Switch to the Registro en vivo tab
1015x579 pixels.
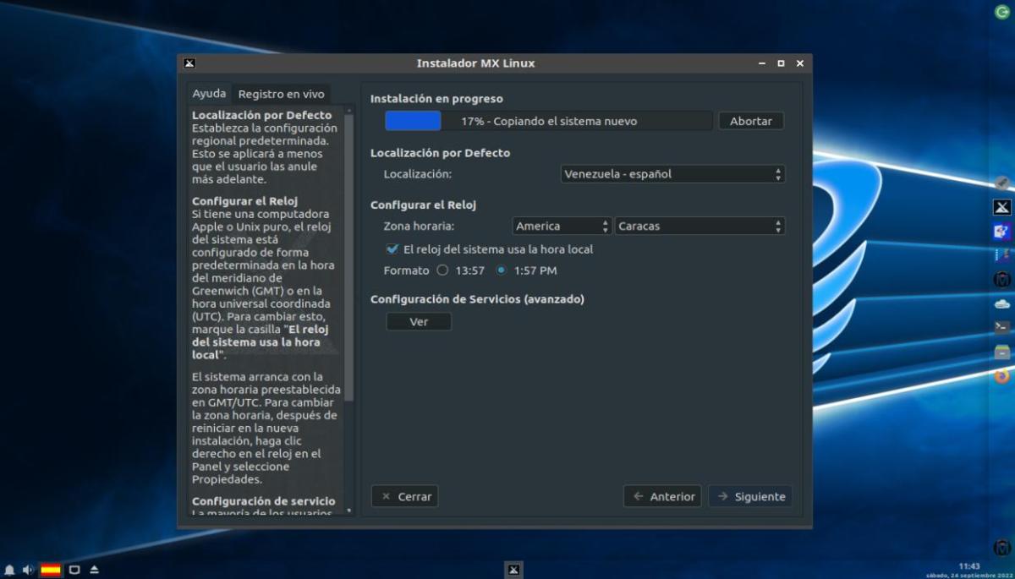pos(281,94)
